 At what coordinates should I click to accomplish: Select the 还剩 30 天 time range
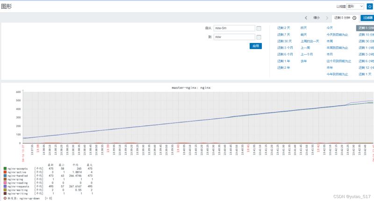pos(284,41)
